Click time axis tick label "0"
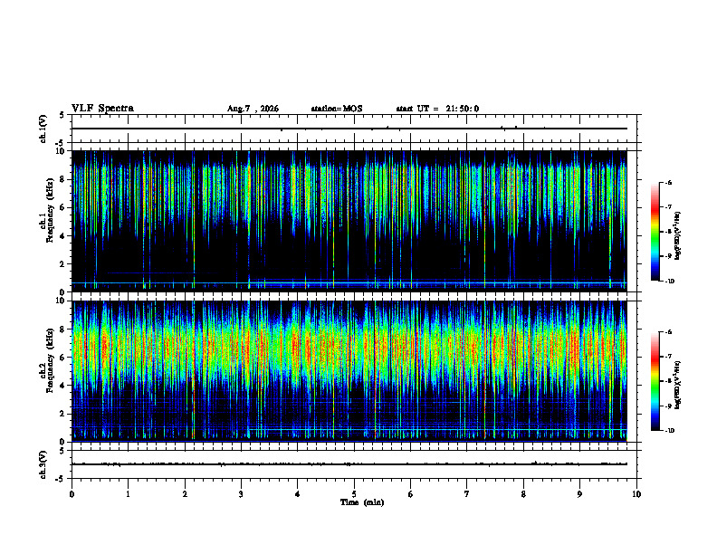The height and width of the screenshot is (554, 717). [72, 494]
